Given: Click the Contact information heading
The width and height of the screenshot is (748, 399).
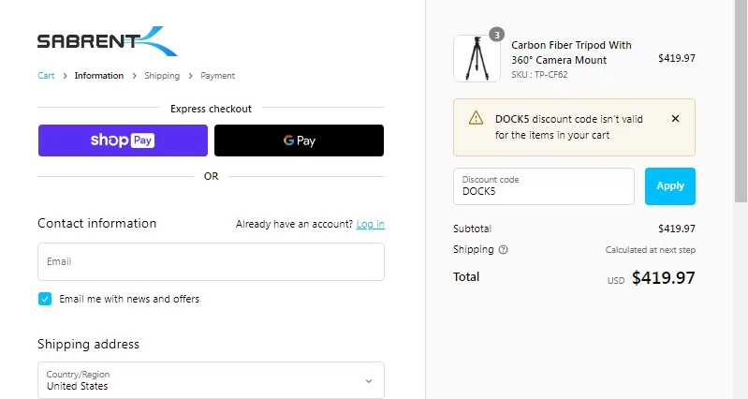Looking at the screenshot, I should coord(96,223).
